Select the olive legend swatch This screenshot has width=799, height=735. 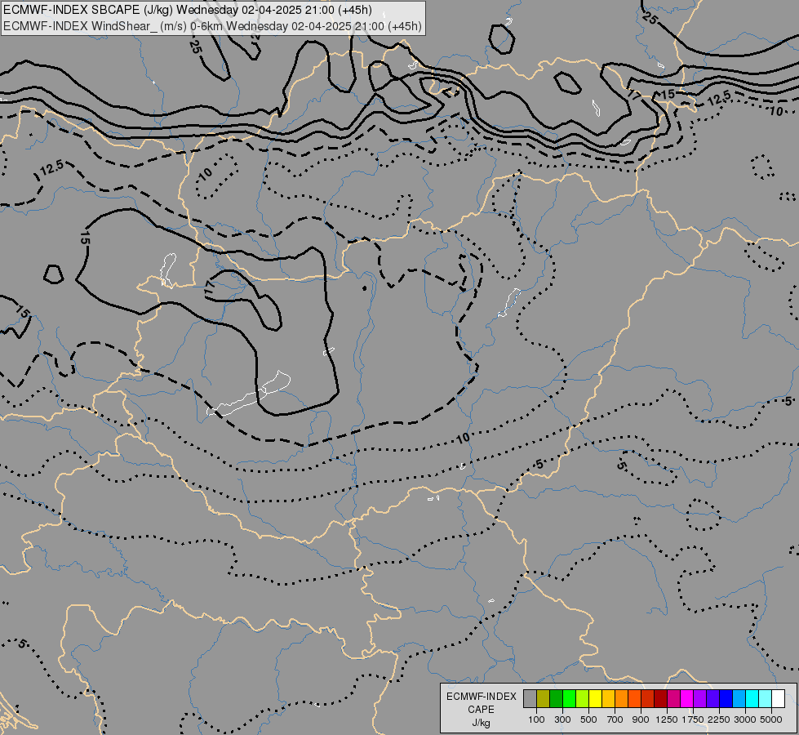coord(544,699)
